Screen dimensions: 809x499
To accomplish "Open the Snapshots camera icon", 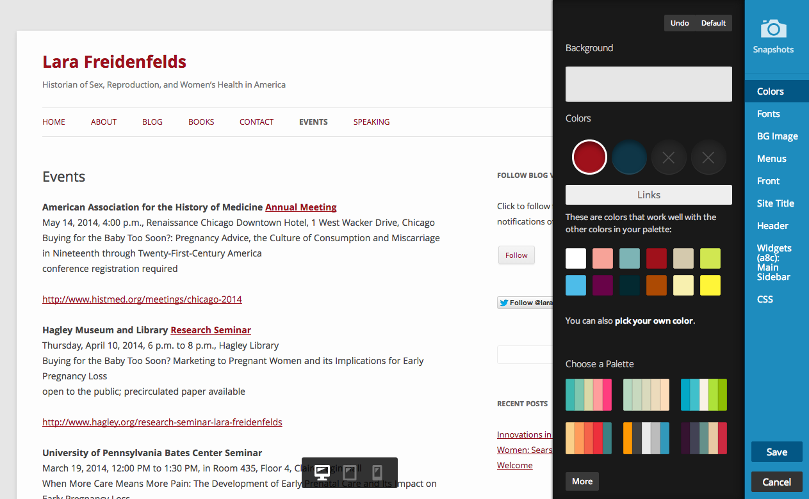I will pos(773,29).
